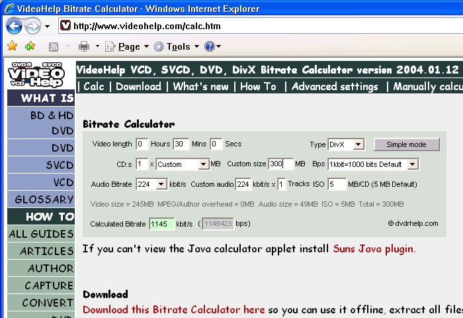Click the Hours input field
This screenshot has width=463, height=318.
[x=142, y=144]
